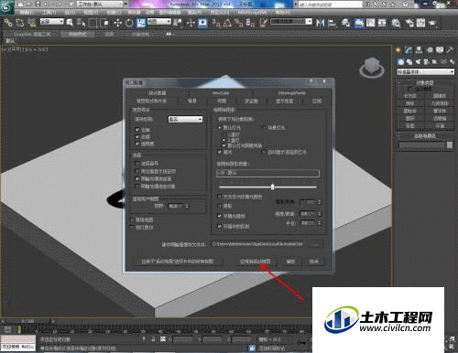Select the Shapes category icon
The image size is (458, 353).
click(409, 62)
